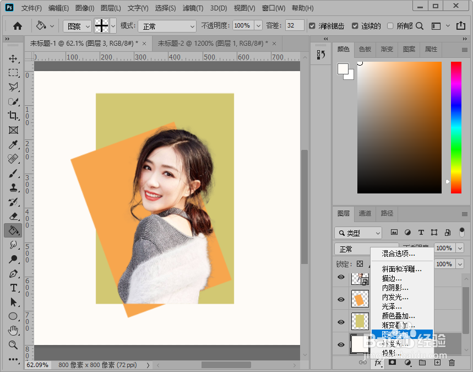Select the Frame tool
Image resolution: width=473 pixels, height=372 pixels.
point(13,130)
